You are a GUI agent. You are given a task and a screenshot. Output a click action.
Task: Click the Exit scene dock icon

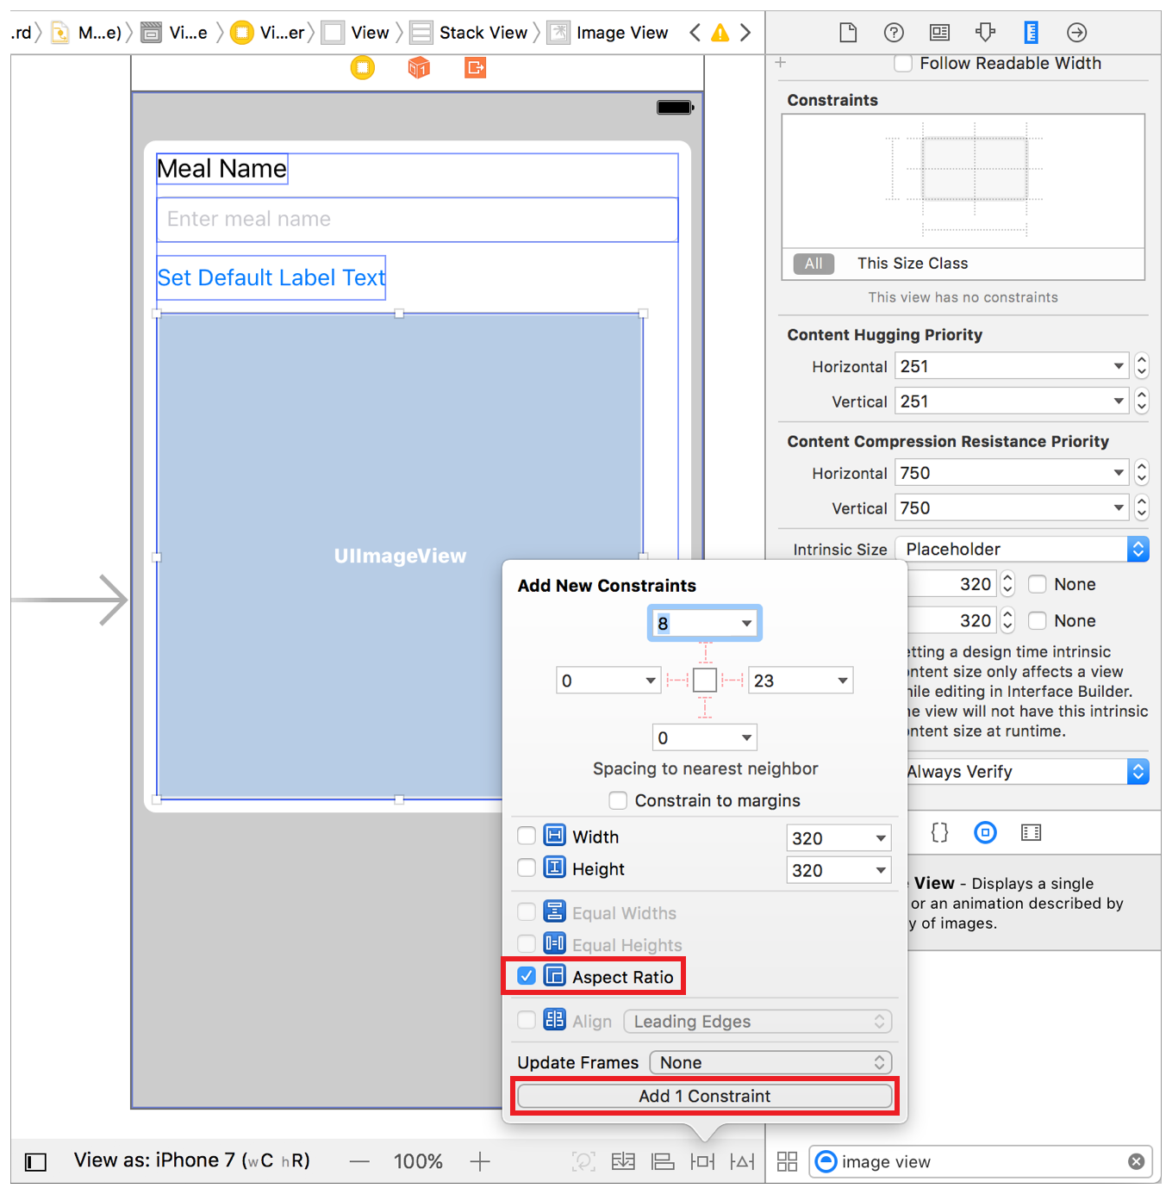coord(475,67)
